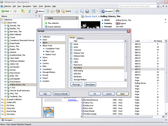Viewport: 168px width, 126px height.
Task: Switch to the Columns tab
Action: click(x=80, y=38)
